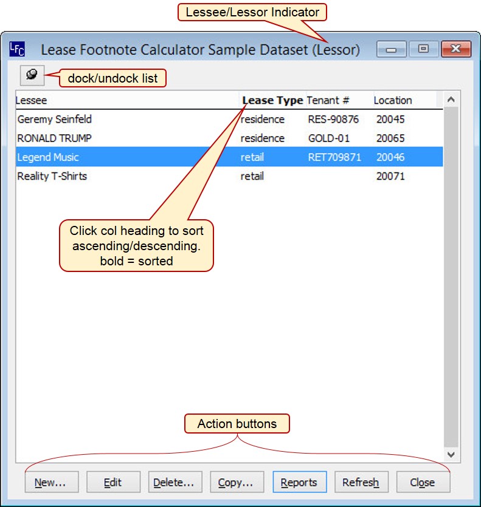
Task: Select the Reality T-Shirts row
Action: (x=229, y=176)
